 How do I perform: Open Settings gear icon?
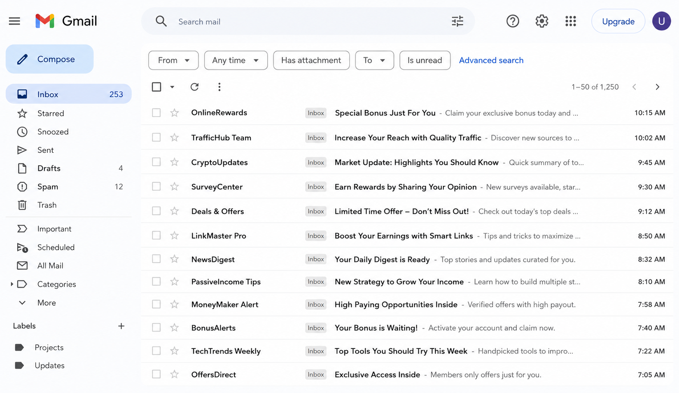pos(542,21)
